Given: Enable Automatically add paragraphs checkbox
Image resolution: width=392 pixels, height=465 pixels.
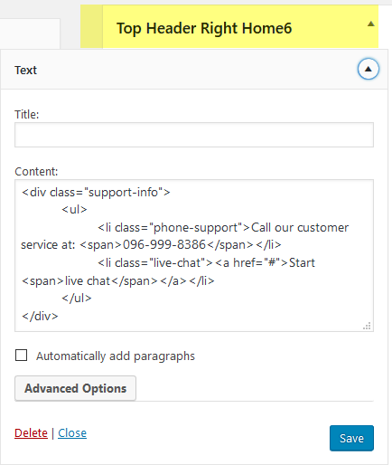Looking at the screenshot, I should coord(22,356).
